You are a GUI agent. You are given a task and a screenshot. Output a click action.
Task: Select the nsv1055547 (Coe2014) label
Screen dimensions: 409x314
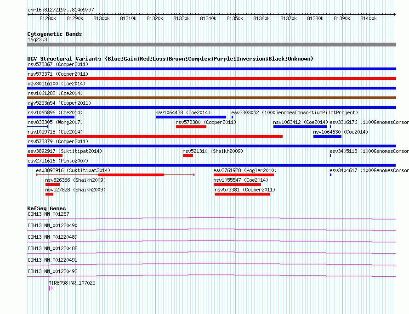click(x=241, y=180)
